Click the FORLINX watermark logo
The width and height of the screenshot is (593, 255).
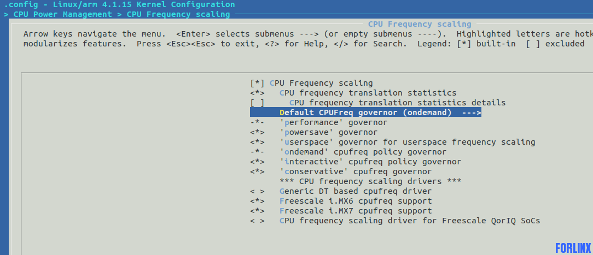573,248
